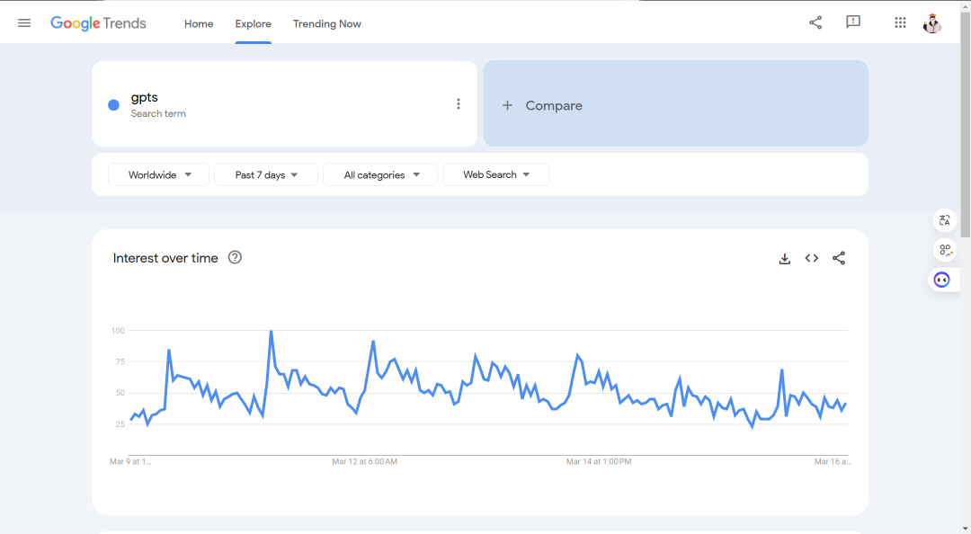Switch the Web Search type dropdown
971x534 pixels.
(496, 174)
